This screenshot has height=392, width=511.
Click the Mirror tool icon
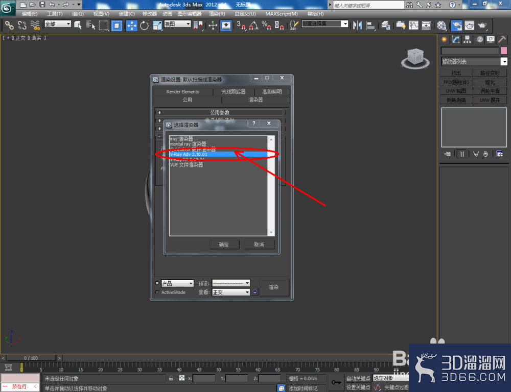point(358,25)
